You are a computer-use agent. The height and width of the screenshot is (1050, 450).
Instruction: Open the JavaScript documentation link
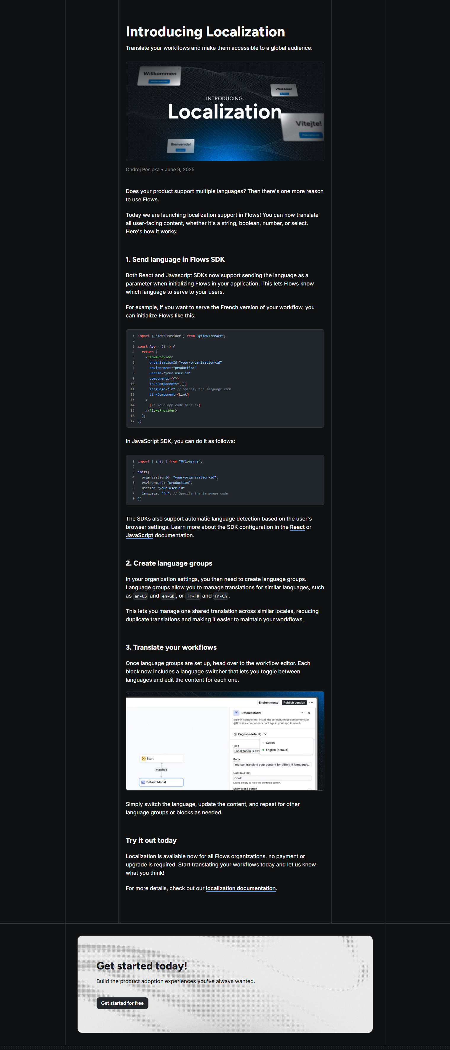point(139,535)
